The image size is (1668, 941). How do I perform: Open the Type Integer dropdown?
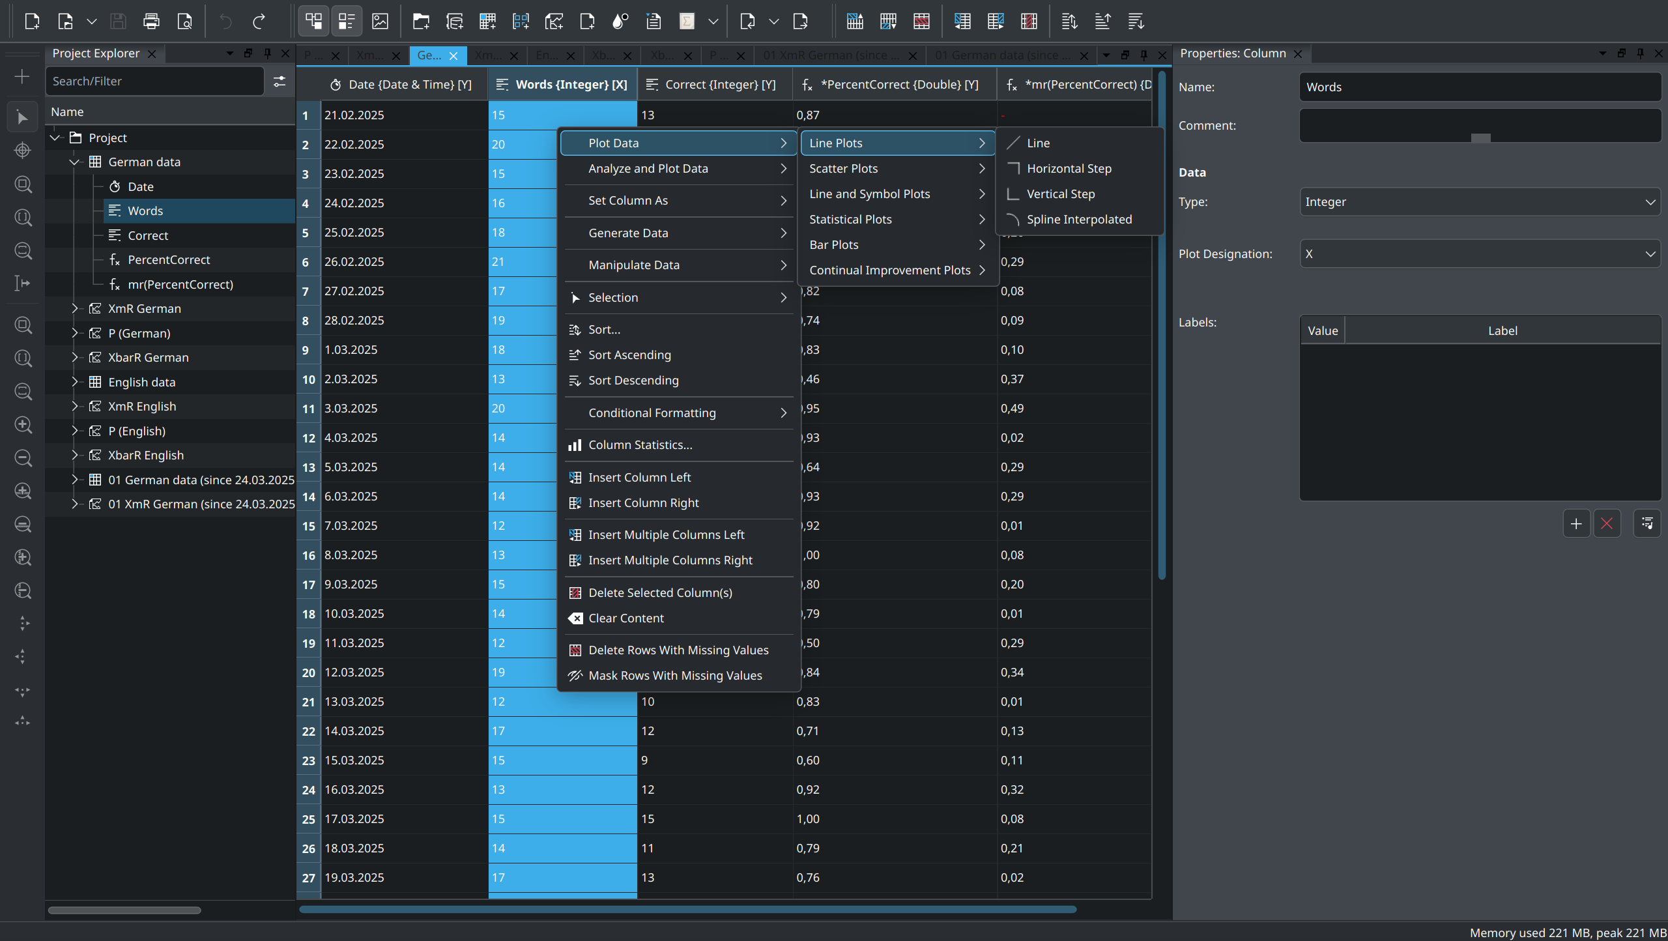[x=1479, y=202]
